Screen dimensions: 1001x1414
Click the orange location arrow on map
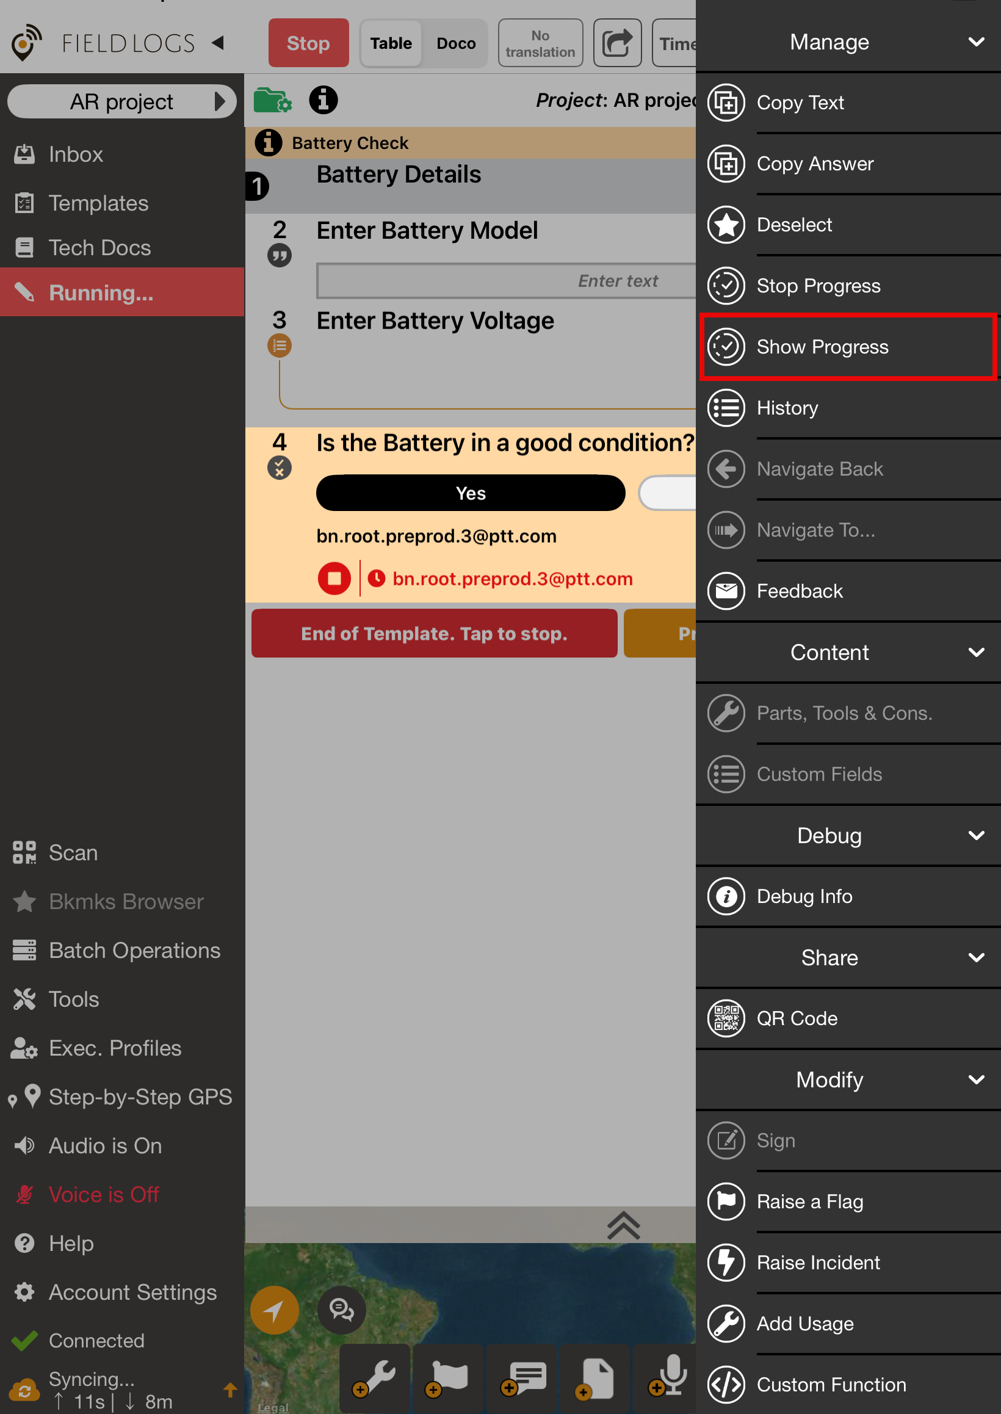click(274, 1310)
